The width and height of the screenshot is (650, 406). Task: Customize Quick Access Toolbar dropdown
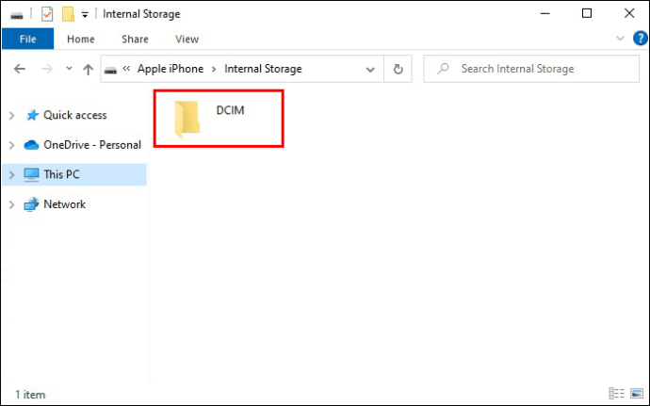point(85,15)
